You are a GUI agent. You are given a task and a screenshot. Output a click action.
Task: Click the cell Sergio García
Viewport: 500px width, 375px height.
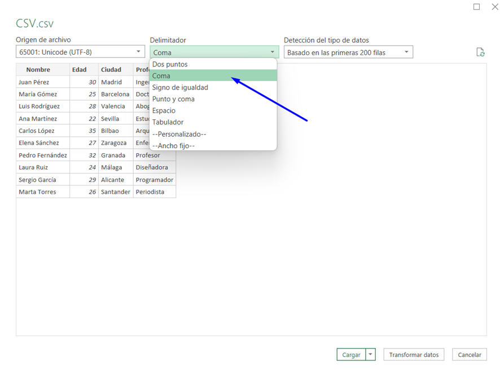[43, 180]
